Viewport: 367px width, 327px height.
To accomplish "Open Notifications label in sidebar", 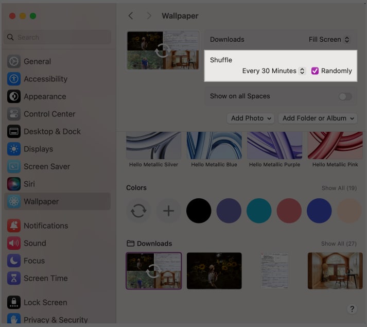I will coord(46,226).
